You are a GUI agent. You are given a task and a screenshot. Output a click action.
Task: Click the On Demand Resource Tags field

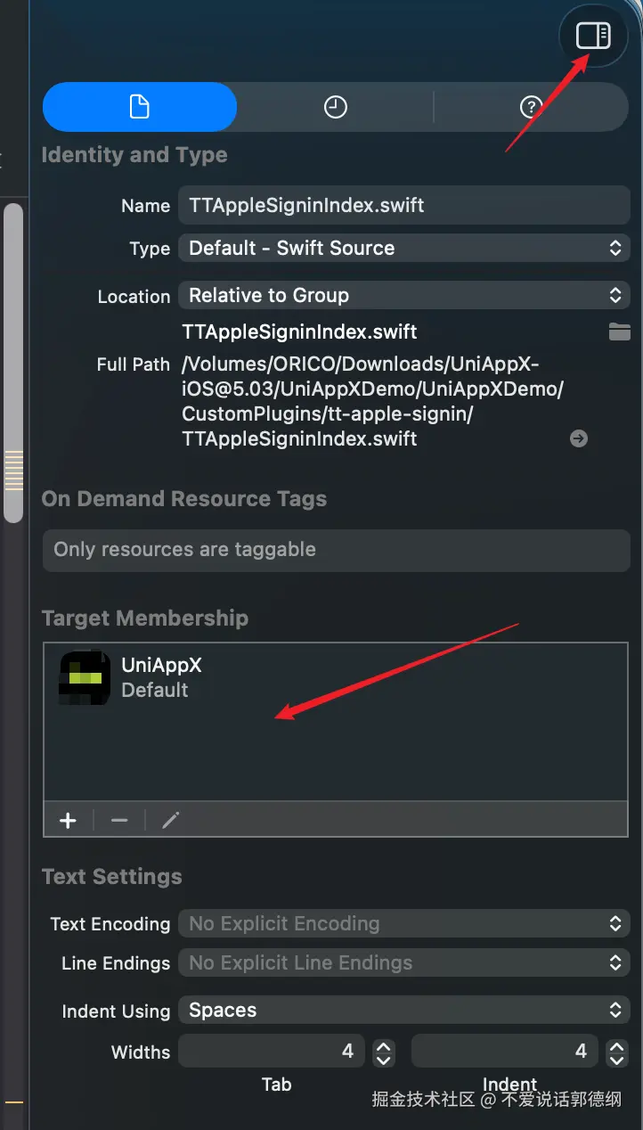tap(336, 550)
